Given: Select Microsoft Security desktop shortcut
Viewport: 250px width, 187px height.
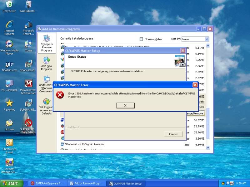Looking at the screenshot, I should pyautogui.click(x=28, y=28).
